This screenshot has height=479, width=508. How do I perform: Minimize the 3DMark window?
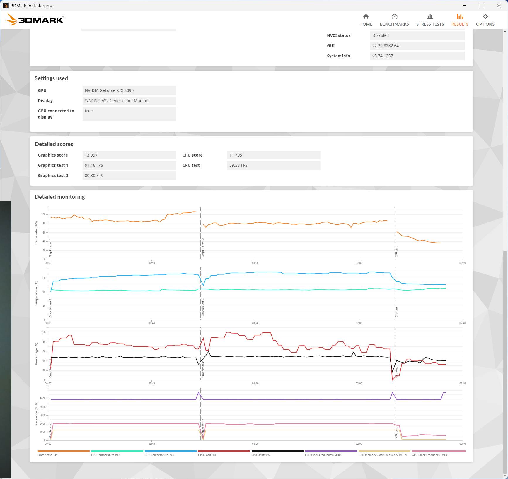point(464,6)
